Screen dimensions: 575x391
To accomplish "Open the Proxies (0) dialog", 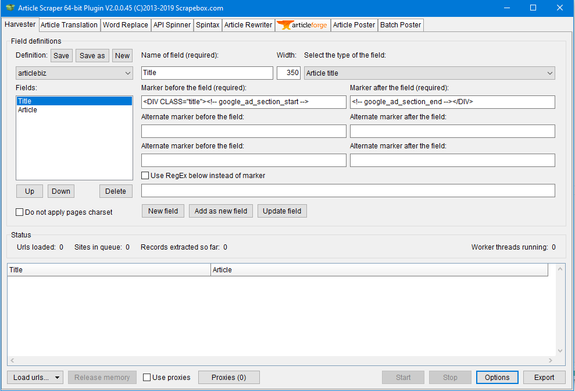I will tap(229, 378).
